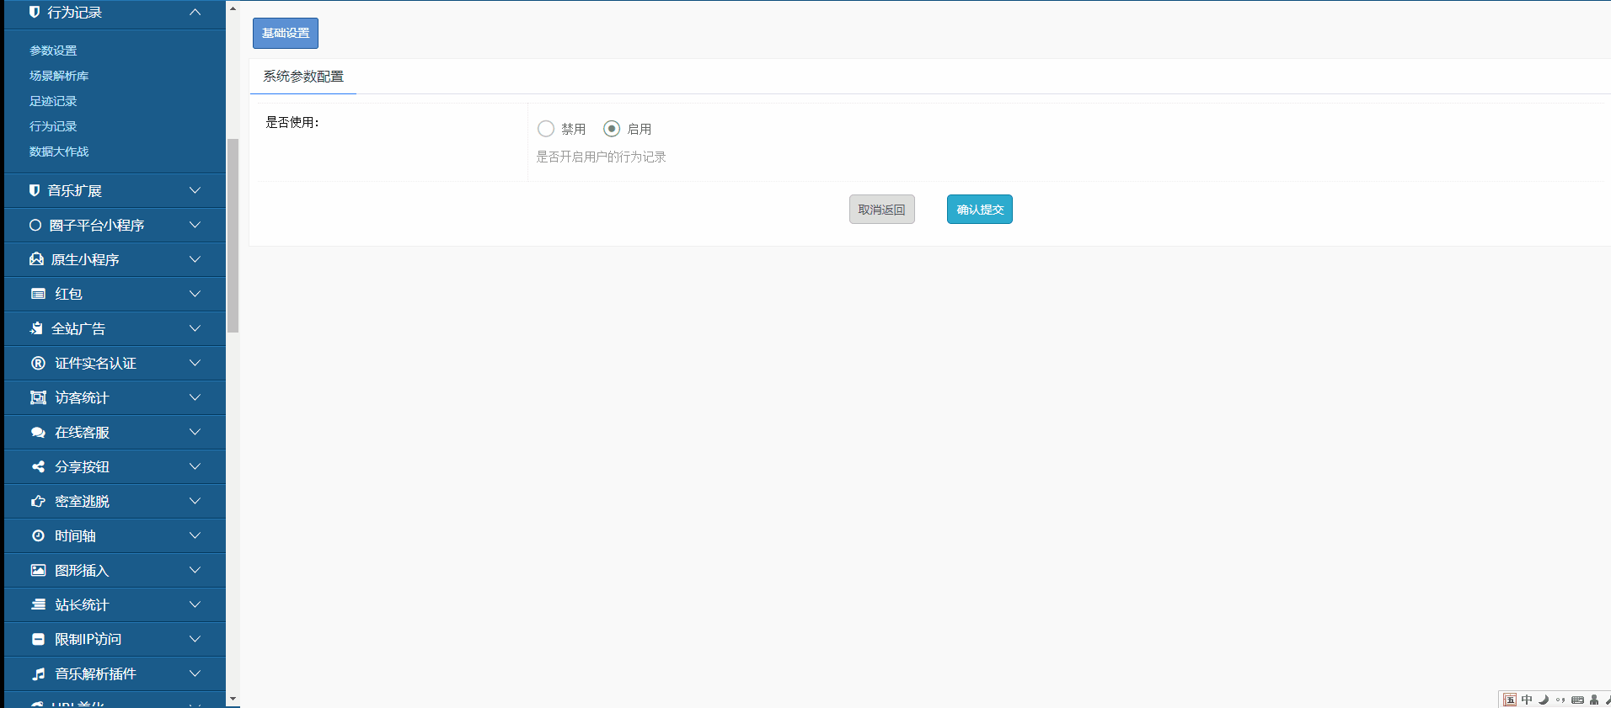The height and width of the screenshot is (708, 1611).
Task: Collapse the 行为记录 menu section chevron
Action: [195, 13]
